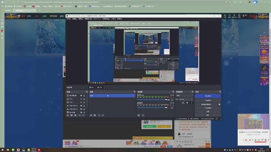
Task: Toggle lock on 窗口采集 source
Action: pos(84,112)
